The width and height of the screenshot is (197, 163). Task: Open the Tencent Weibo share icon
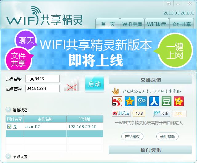click(142, 101)
